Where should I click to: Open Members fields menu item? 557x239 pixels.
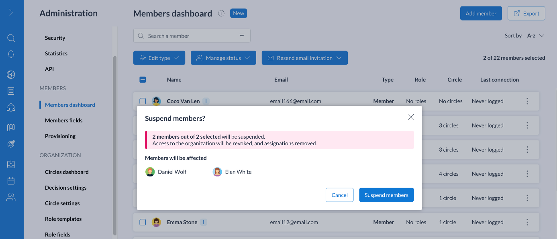pyautogui.click(x=64, y=120)
